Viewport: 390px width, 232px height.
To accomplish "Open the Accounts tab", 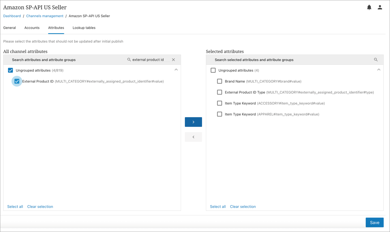I will tap(32, 28).
